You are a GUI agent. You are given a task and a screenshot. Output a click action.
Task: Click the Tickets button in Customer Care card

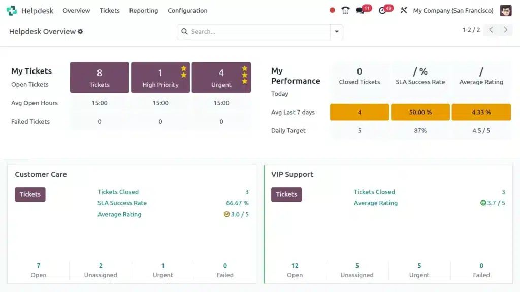coord(30,194)
